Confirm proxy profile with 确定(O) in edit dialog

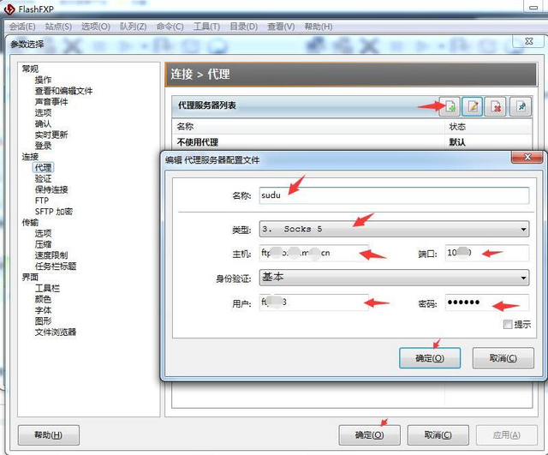click(x=430, y=358)
